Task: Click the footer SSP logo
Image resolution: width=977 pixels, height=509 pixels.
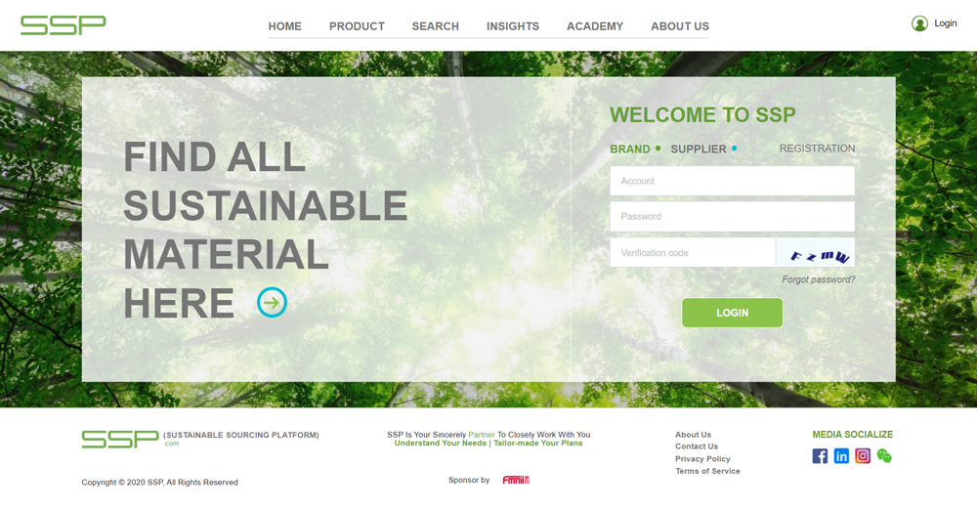Action: pyautogui.click(x=120, y=440)
